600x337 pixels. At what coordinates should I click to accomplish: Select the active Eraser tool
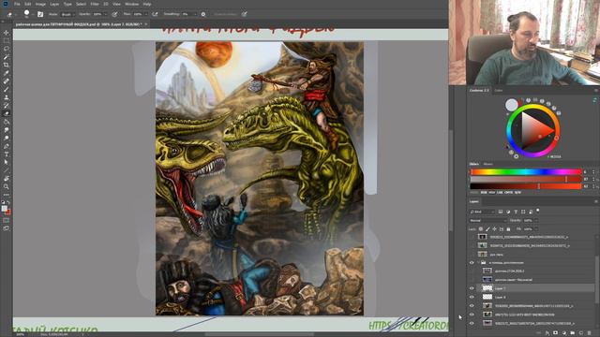(x=7, y=113)
